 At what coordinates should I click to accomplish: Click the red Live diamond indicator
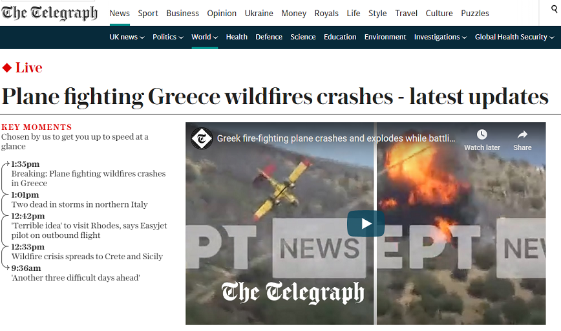(7, 68)
